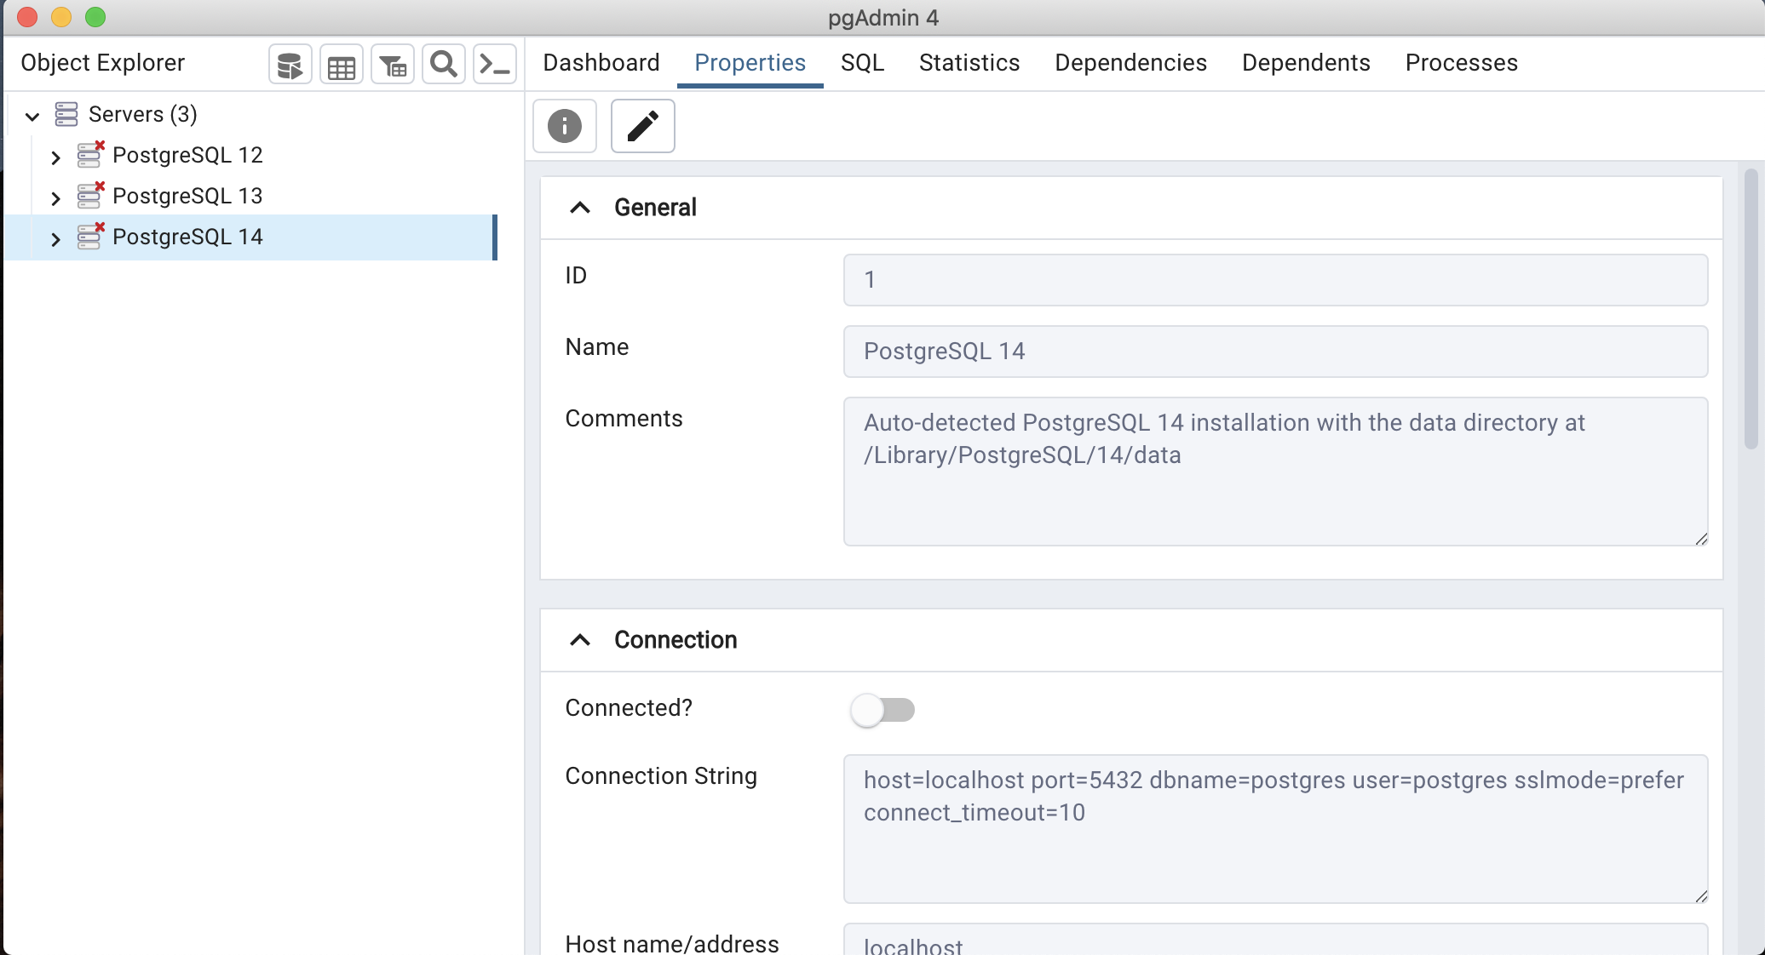The image size is (1765, 955).
Task: Collapse the General section
Action: pos(580,208)
